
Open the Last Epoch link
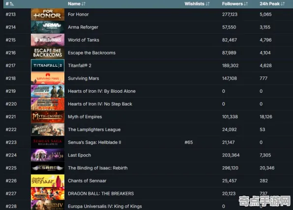[x=79, y=155]
